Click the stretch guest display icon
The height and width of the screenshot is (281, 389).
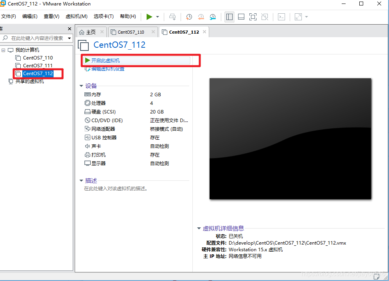point(298,17)
